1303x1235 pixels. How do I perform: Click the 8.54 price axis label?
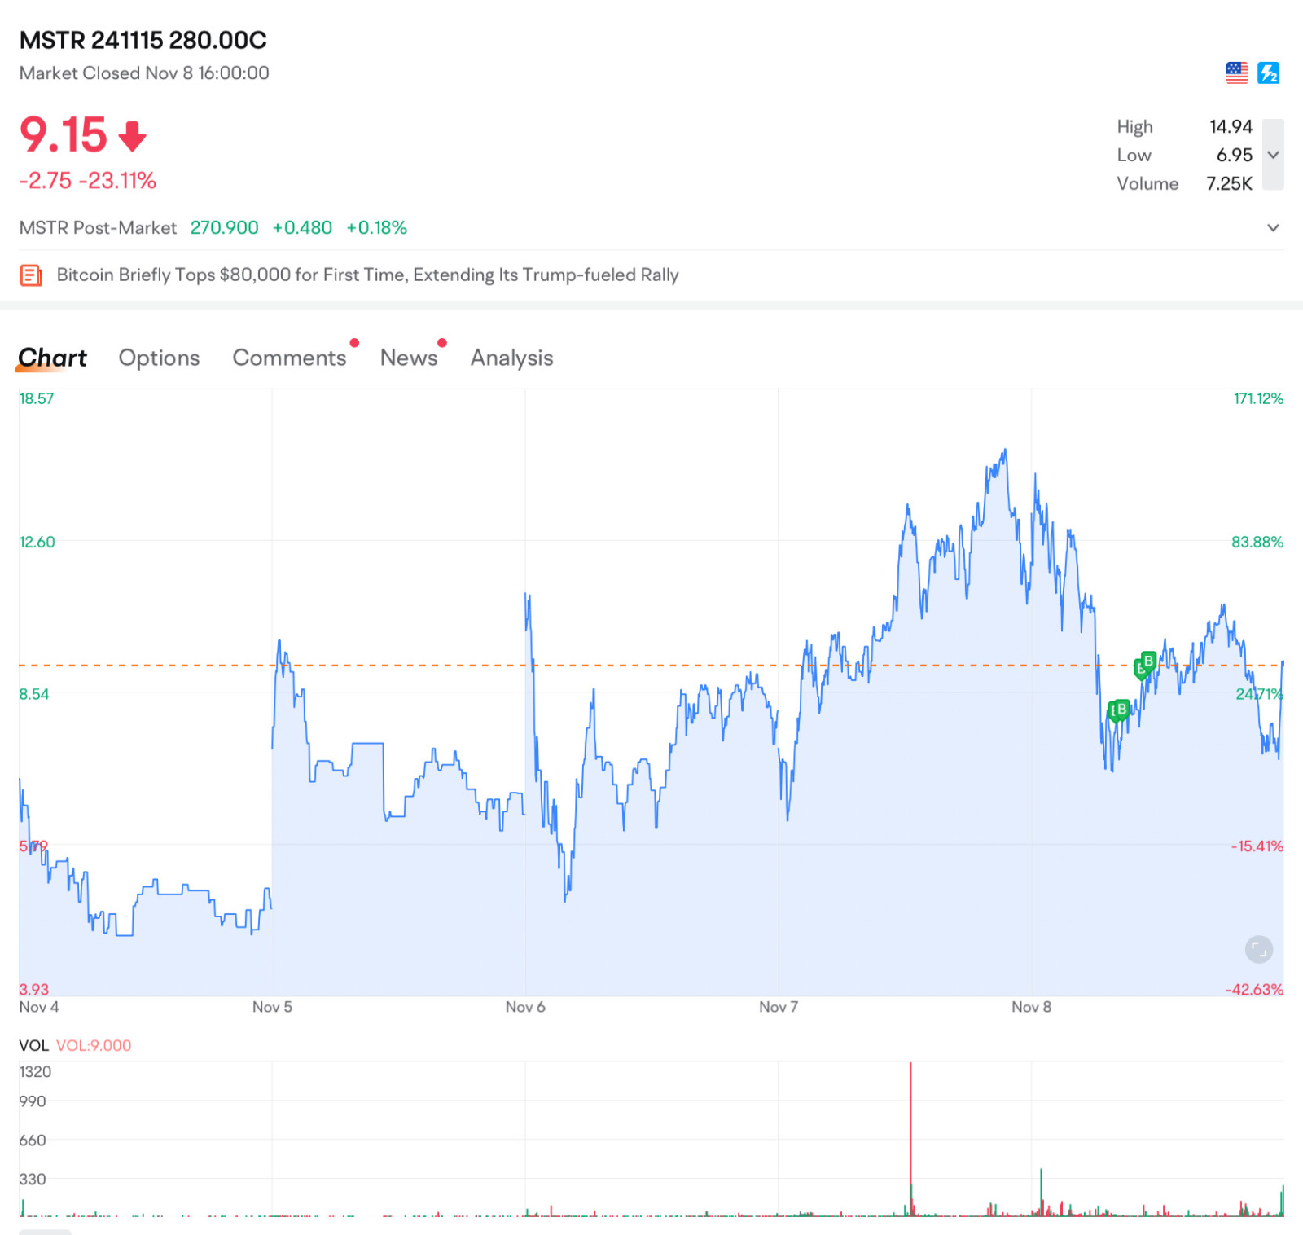(34, 695)
